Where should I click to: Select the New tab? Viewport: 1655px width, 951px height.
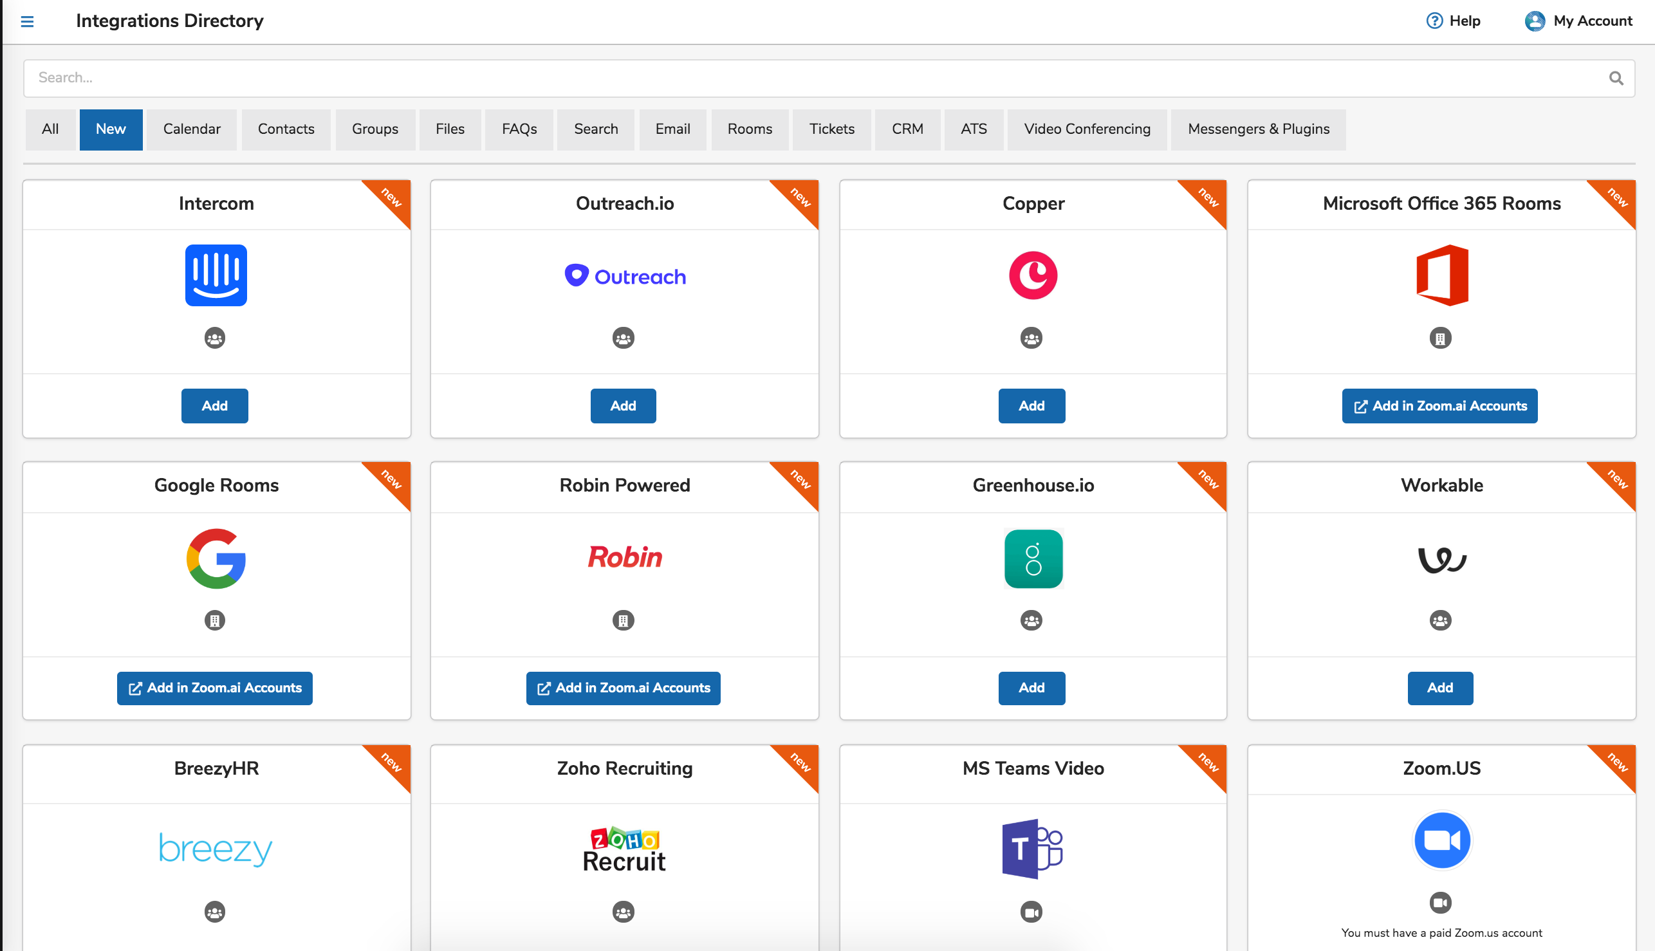(111, 129)
